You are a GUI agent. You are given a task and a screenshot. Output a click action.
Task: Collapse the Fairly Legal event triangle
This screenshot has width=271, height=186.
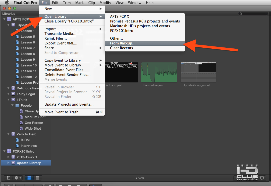[8, 94]
